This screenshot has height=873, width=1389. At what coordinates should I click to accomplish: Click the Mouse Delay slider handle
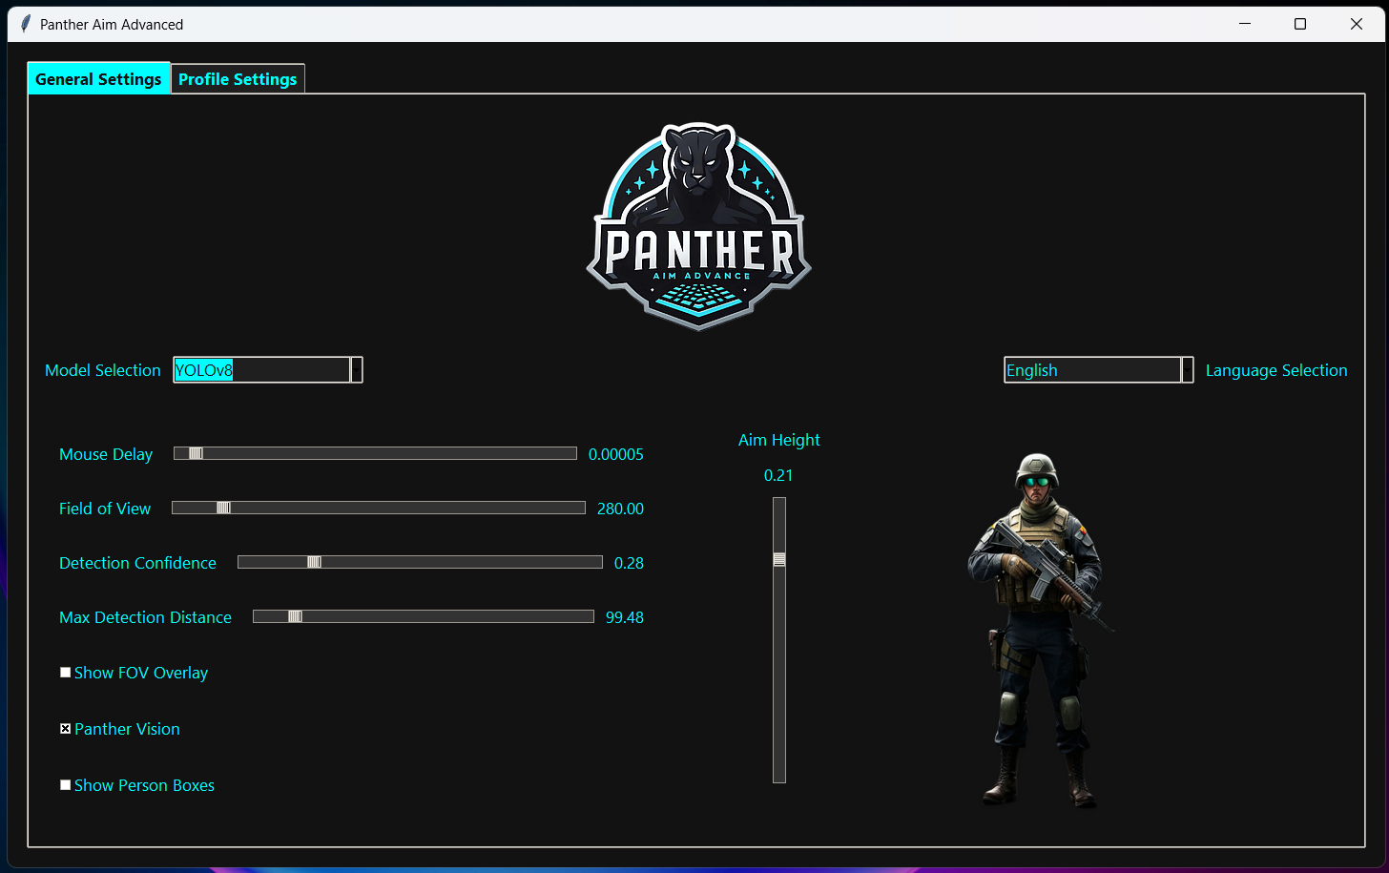(196, 453)
